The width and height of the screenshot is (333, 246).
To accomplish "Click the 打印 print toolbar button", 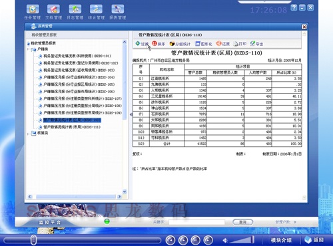I will (x=240, y=44).
